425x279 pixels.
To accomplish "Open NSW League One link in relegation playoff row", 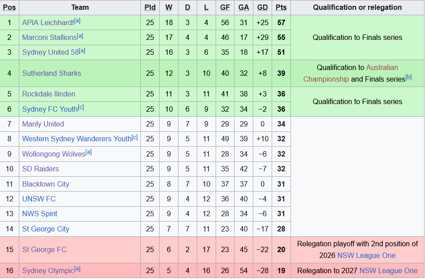I will (x=366, y=256).
